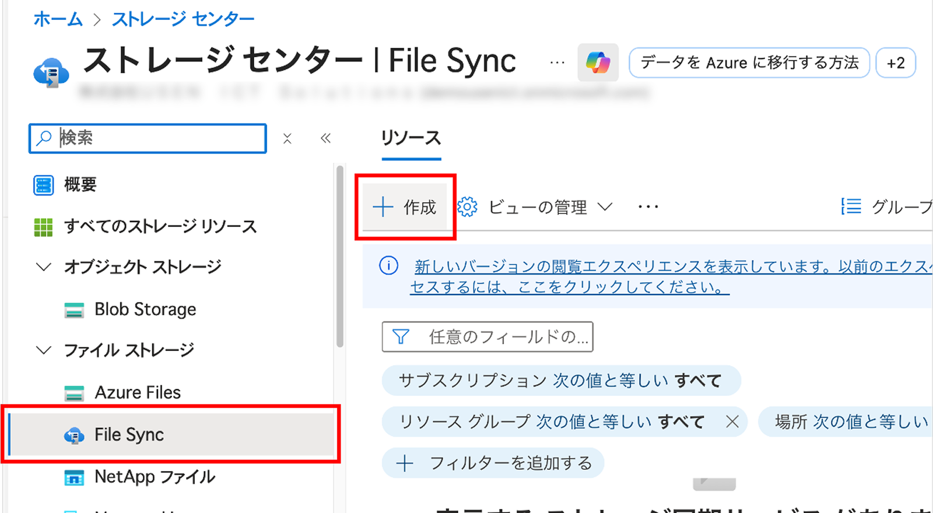Collapse the sidebar with double chevron
The height and width of the screenshot is (513, 933).
[325, 139]
